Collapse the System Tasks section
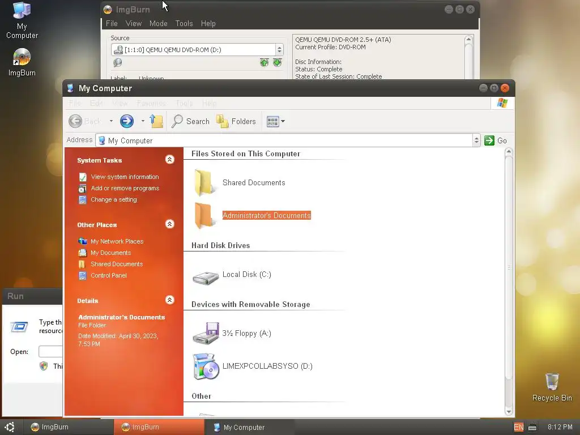 point(170,159)
